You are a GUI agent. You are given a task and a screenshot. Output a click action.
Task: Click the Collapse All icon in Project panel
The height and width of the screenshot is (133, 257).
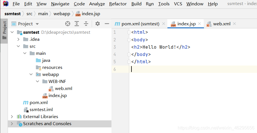[x=86, y=24]
